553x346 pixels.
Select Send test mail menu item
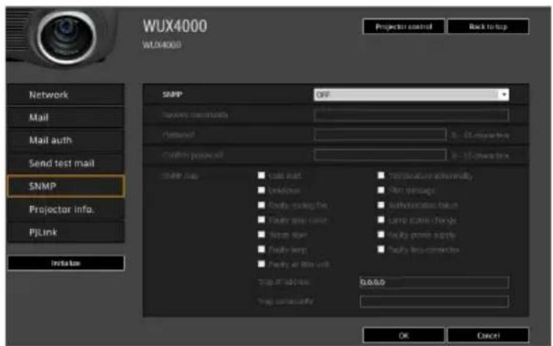click(x=65, y=163)
